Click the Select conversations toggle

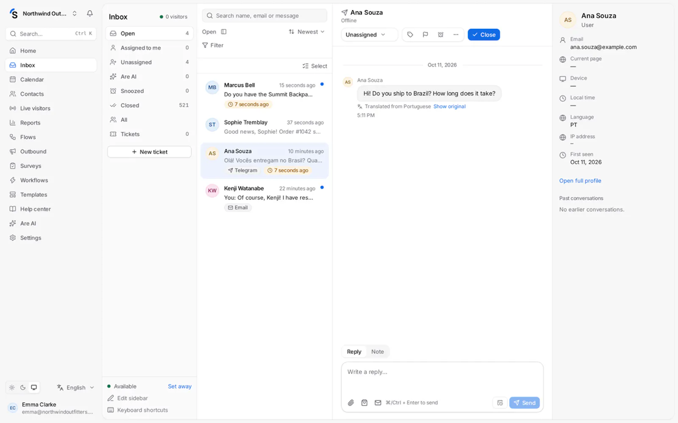coord(315,66)
